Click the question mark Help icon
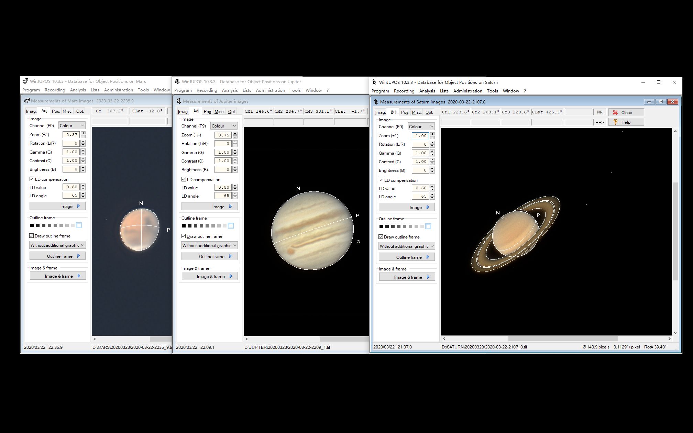 615,122
